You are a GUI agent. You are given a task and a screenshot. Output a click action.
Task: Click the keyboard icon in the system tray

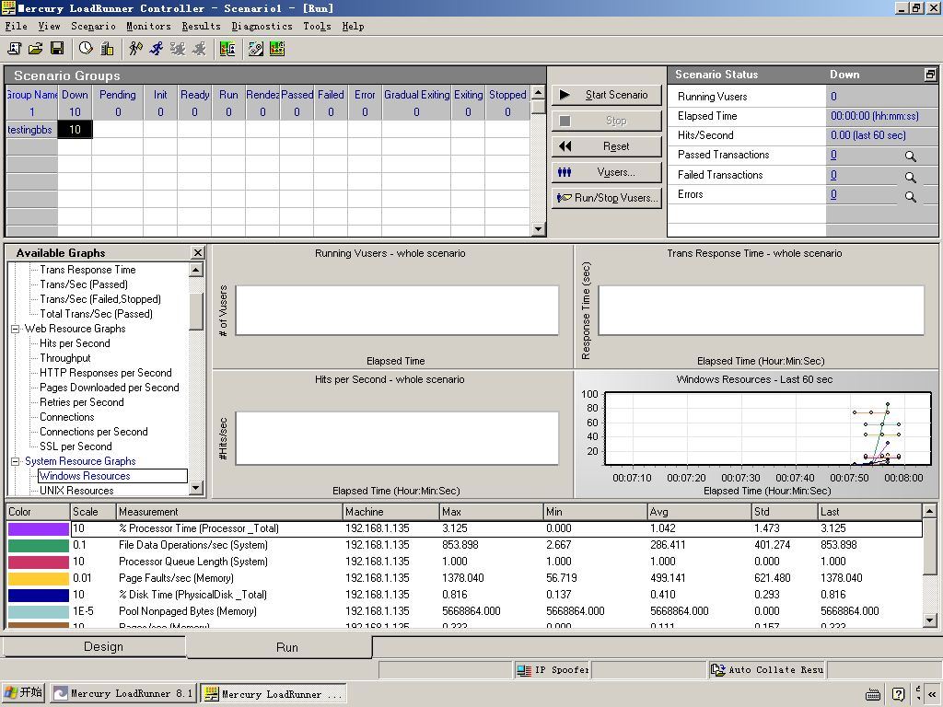click(x=873, y=694)
